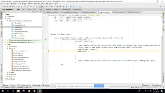The width and height of the screenshot is (165, 93).
Task: Select RegisterActivity in project tree
Action: coord(20,38)
